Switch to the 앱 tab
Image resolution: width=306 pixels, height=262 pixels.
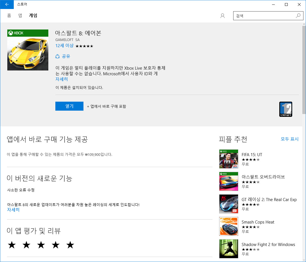pos(20,15)
